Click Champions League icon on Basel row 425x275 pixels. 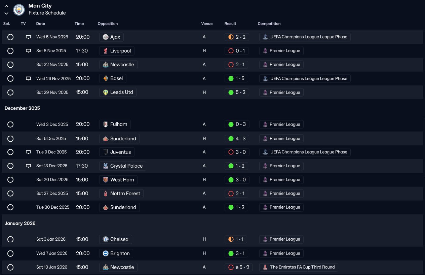265,78
